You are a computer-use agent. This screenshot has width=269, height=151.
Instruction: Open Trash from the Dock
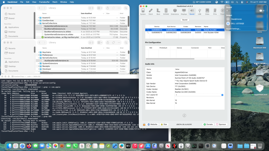pyautogui.click(x=260, y=146)
